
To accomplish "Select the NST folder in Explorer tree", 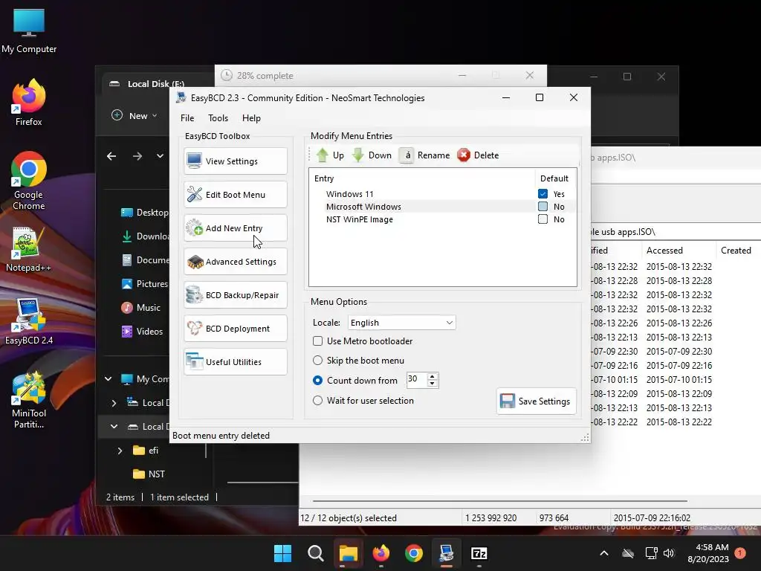I will coord(149,474).
